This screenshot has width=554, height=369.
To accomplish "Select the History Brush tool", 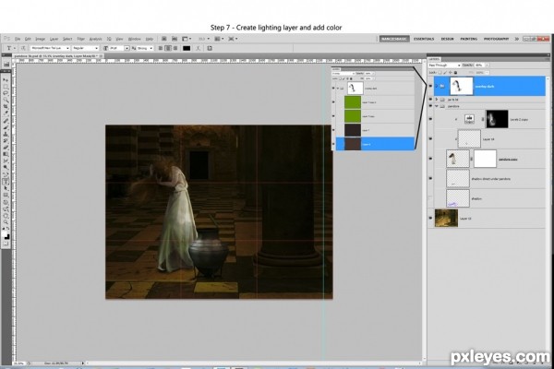I will (6, 140).
